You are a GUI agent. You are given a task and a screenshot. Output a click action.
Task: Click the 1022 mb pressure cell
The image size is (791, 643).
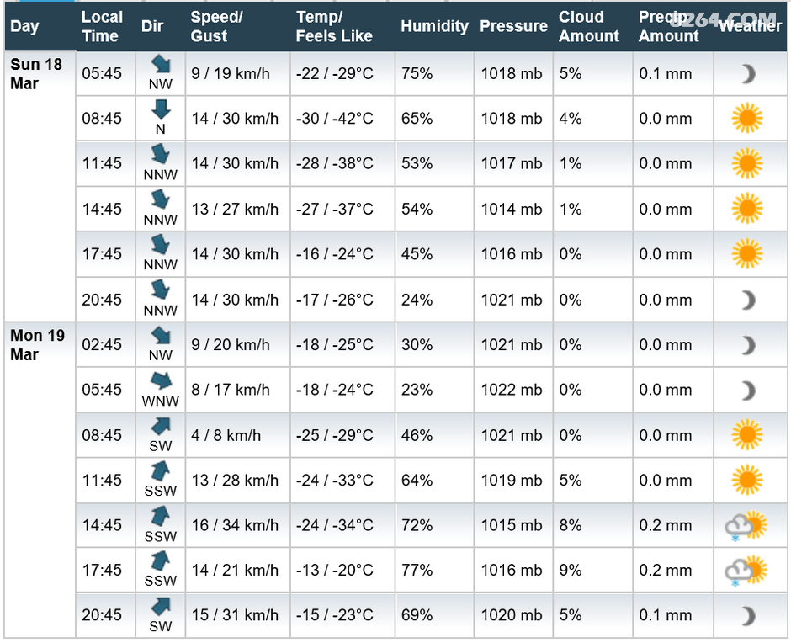point(513,390)
